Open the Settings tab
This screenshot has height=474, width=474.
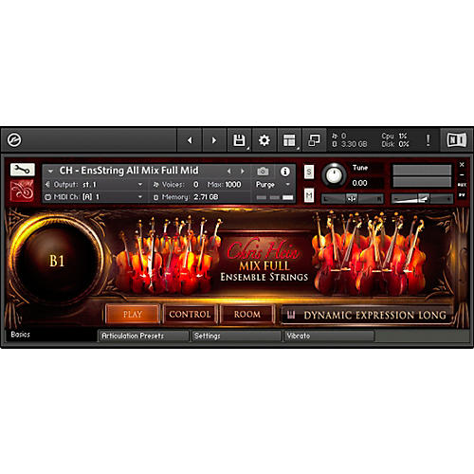(x=237, y=336)
